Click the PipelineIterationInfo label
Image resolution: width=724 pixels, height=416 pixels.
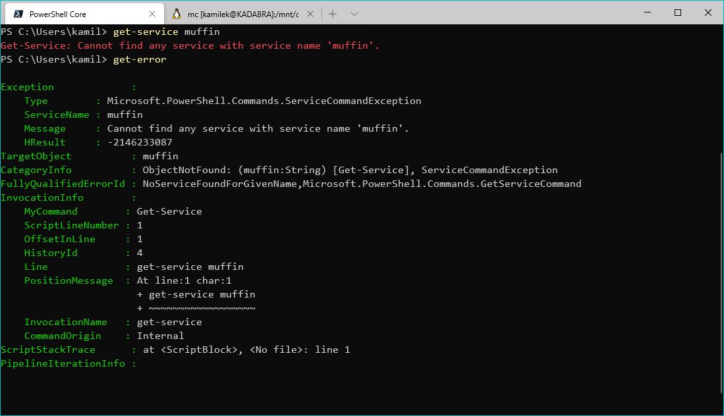pos(63,363)
